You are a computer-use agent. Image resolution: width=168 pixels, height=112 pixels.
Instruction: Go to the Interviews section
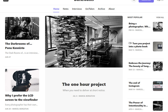pyautogui.click(x=77, y=9)
